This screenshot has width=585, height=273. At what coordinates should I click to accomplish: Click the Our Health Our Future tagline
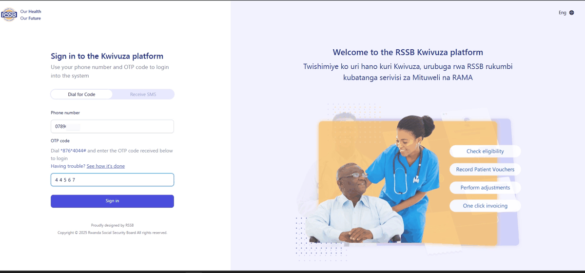tap(31, 15)
